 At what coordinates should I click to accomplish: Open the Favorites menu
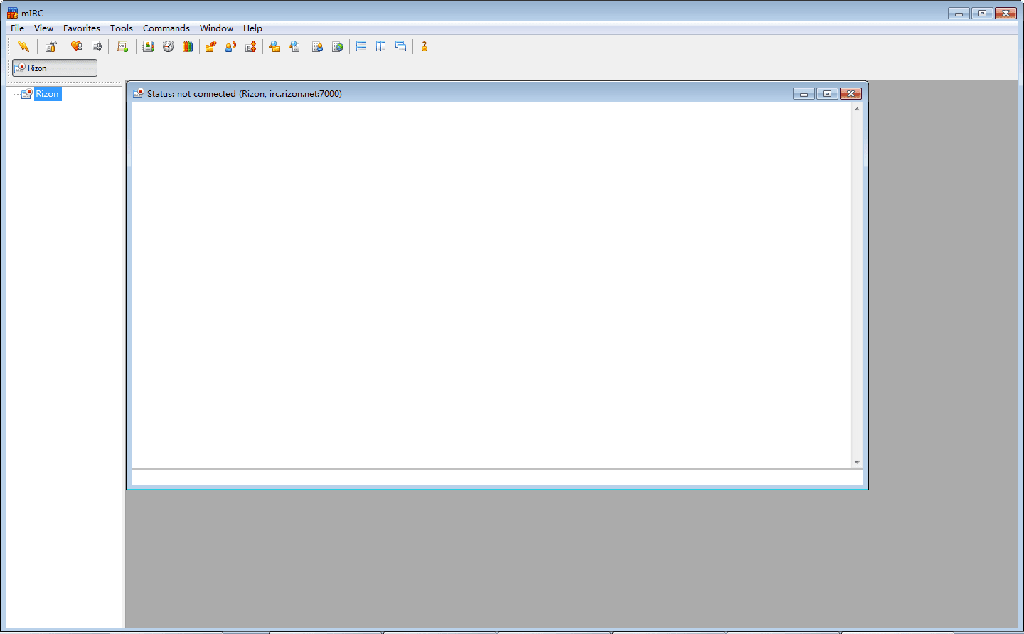click(81, 28)
